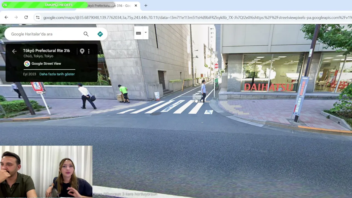Open "Daha fazla tarih göster" link

point(57,74)
